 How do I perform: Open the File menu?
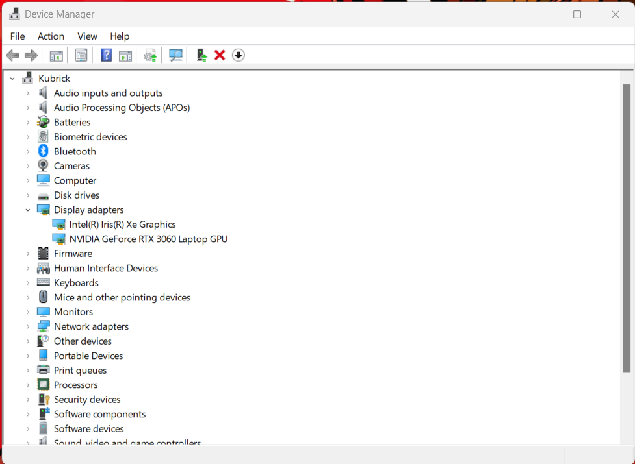[x=18, y=36]
